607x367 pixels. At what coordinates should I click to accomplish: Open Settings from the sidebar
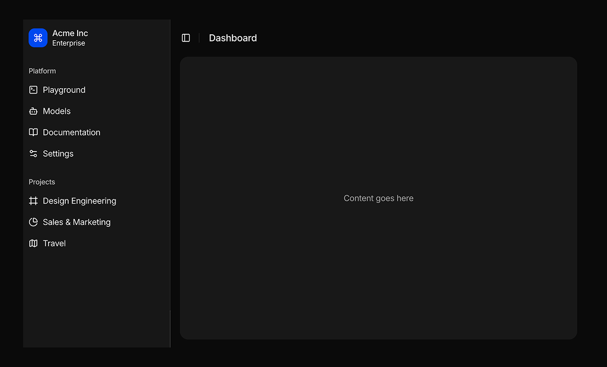pyautogui.click(x=58, y=154)
